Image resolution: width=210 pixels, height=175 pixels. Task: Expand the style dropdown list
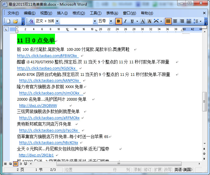57,21
